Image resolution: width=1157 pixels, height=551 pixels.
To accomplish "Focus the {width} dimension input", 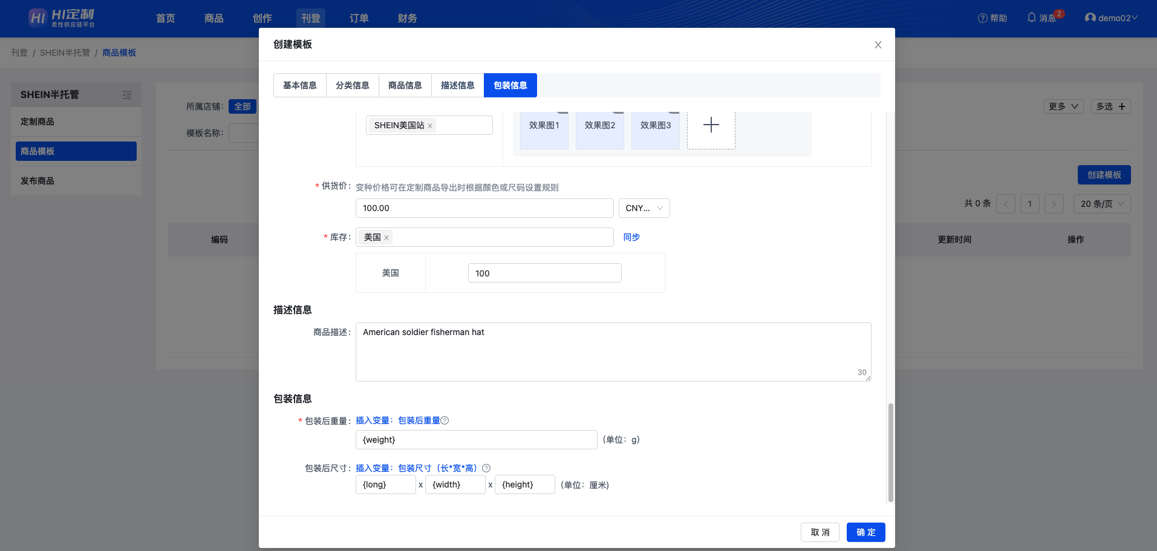I will (455, 484).
